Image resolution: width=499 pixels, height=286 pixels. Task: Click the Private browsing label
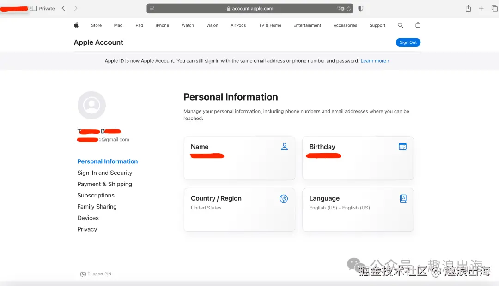point(47,9)
